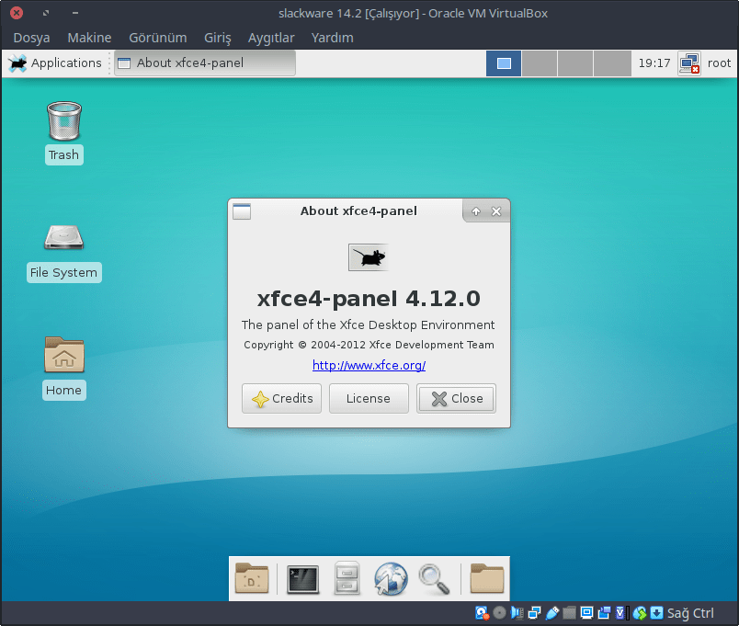This screenshot has height=626, width=739.
Task: Click the shared folders indicator in VirtualBox
Action: (x=569, y=613)
